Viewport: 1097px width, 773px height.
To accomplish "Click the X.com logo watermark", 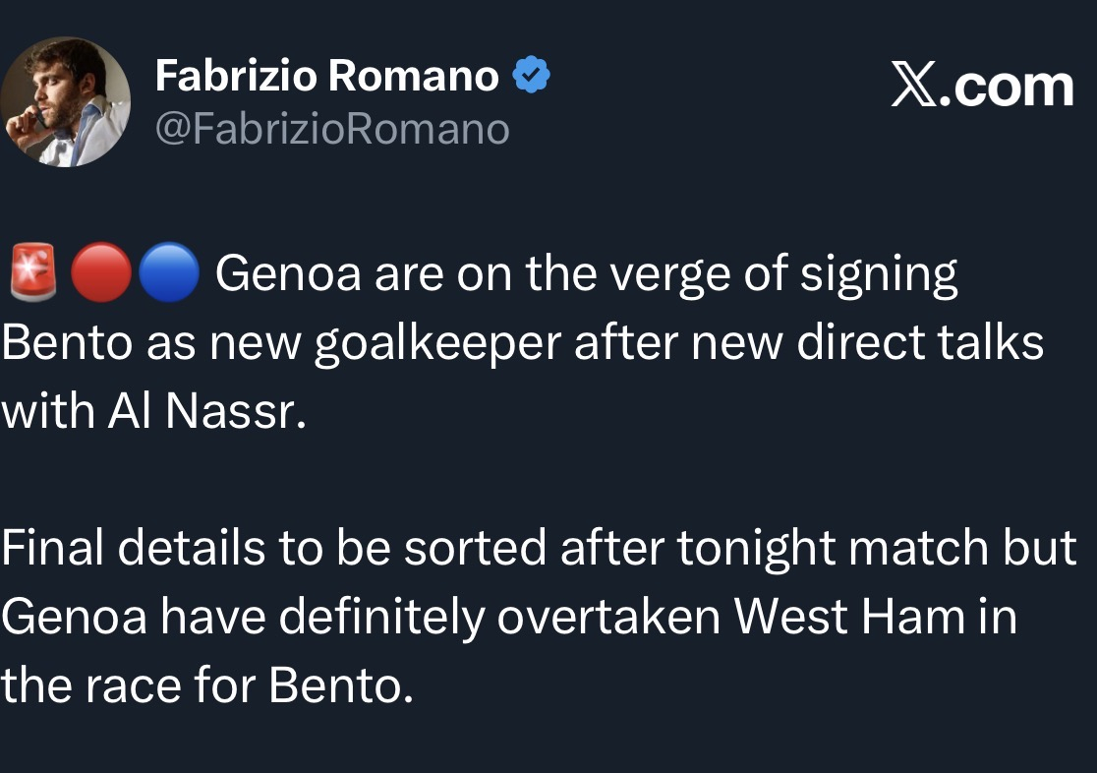I will click(983, 87).
